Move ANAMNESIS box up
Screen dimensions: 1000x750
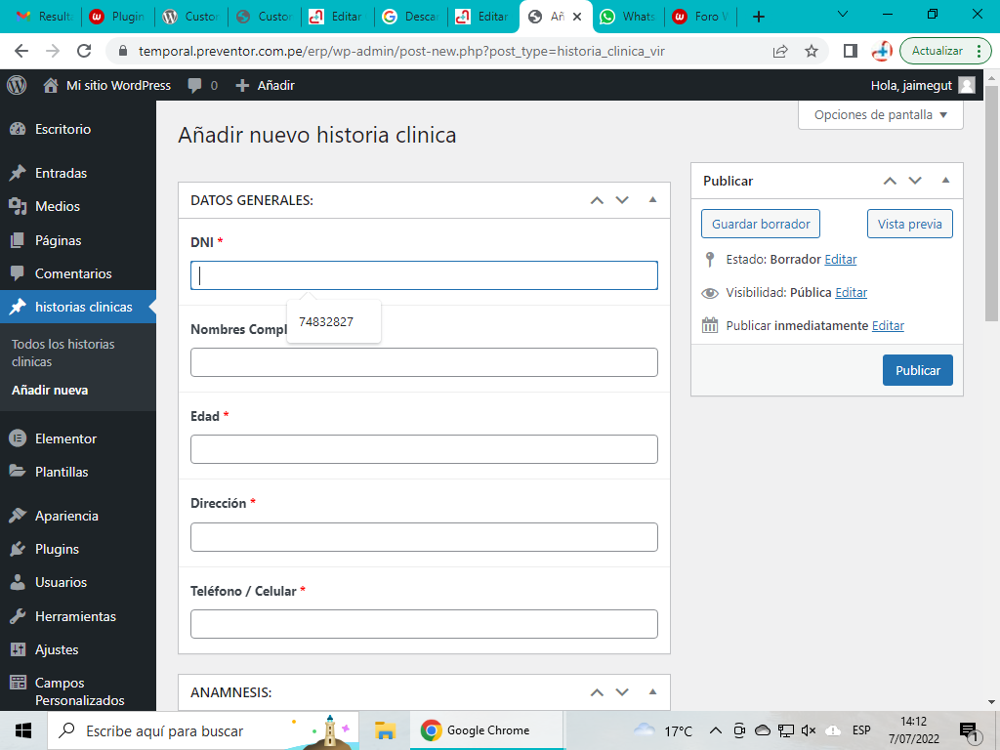[x=597, y=692]
